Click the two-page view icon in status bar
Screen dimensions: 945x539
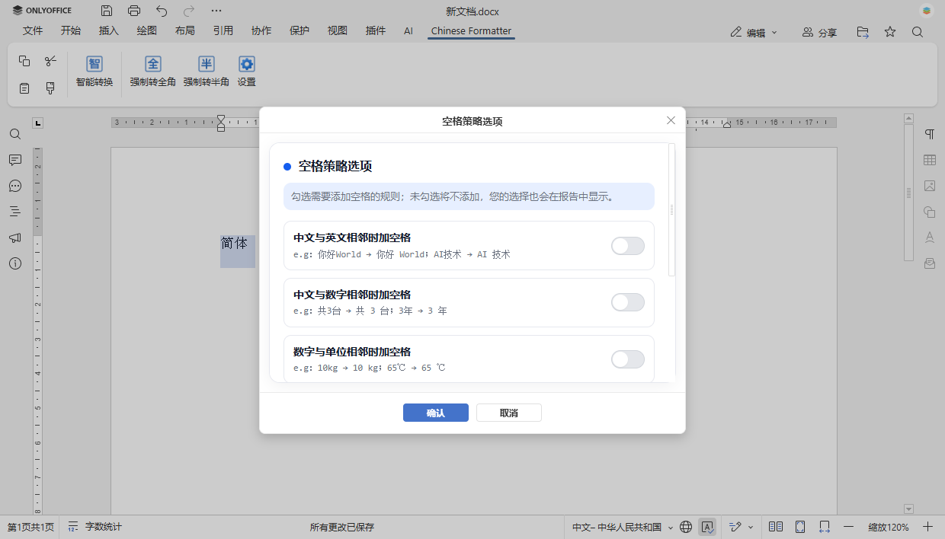776,527
